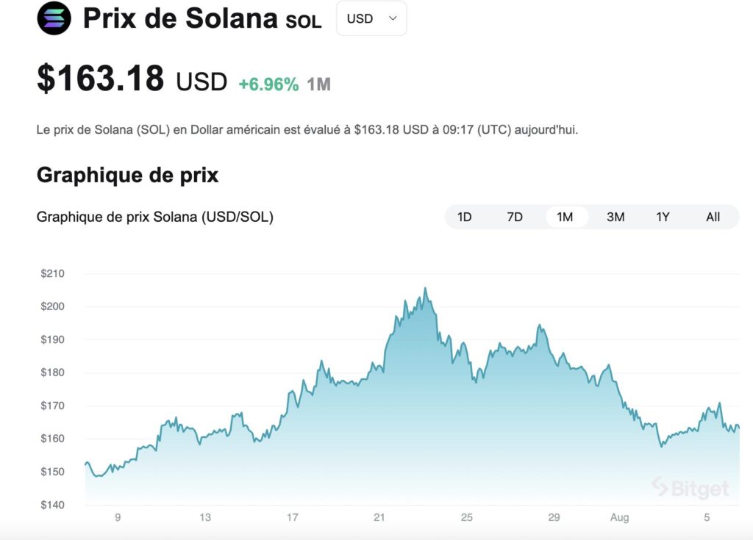Click the $163.18 price heading
This screenshot has width=753, height=540.
pyautogui.click(x=100, y=81)
